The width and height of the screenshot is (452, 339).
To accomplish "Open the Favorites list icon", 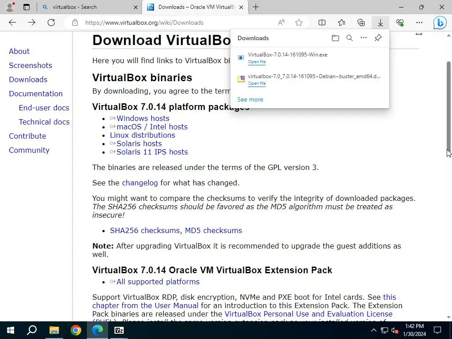I will point(342,23).
